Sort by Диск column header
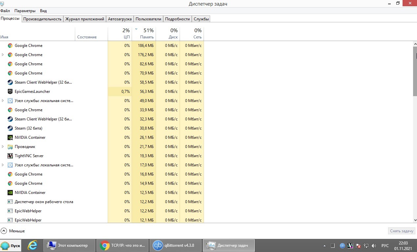417x252 pixels. pyautogui.click(x=168, y=34)
